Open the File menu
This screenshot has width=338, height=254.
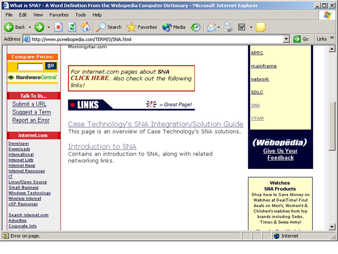point(9,15)
